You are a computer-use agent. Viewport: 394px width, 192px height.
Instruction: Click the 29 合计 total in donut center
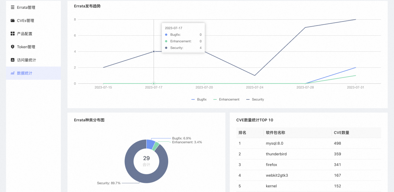147,161
